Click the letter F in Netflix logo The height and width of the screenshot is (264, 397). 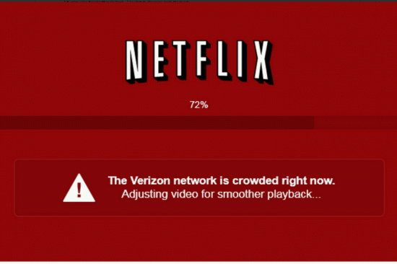point(203,60)
